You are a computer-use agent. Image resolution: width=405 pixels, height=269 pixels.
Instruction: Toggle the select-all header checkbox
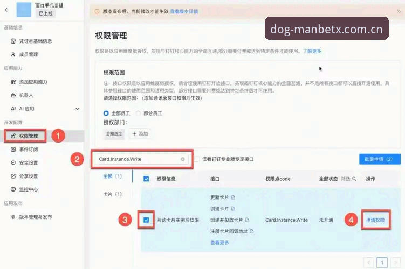tap(146, 179)
